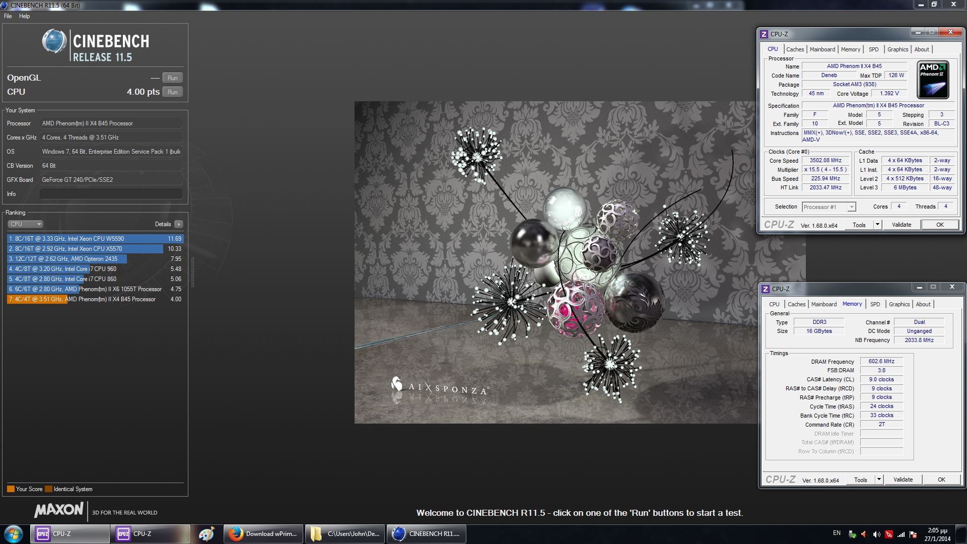967x544 pixels.
Task: Open the CINEBENCH R11 taskbar item
Action: tap(427, 534)
